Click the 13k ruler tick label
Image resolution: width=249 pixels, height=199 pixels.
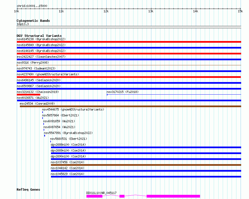point(151,11)
